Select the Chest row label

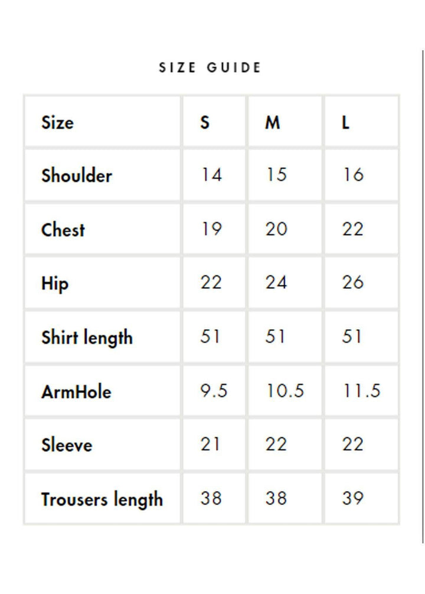pyautogui.click(x=63, y=229)
